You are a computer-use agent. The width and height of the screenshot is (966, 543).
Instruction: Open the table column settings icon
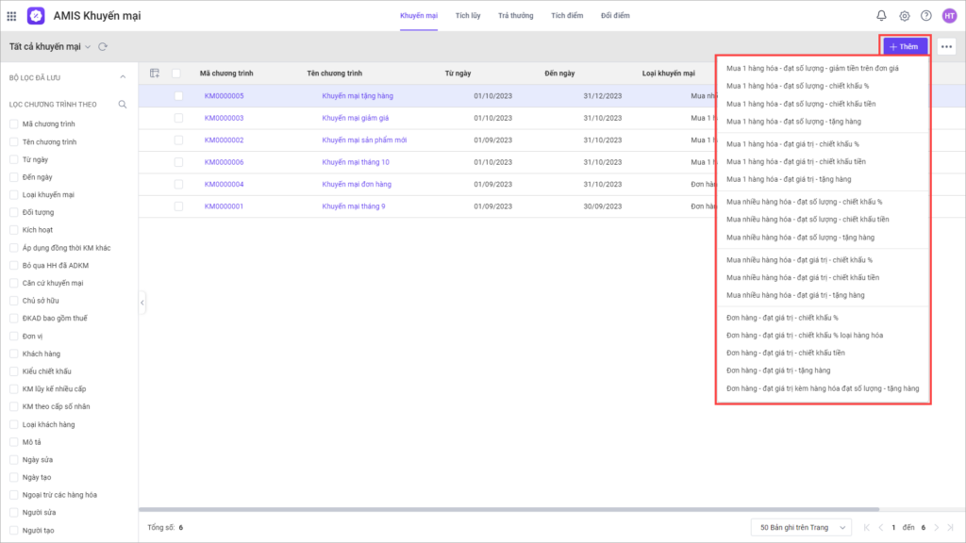click(x=155, y=73)
